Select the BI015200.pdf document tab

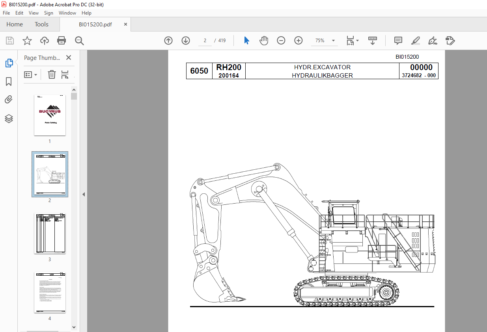[95, 24]
